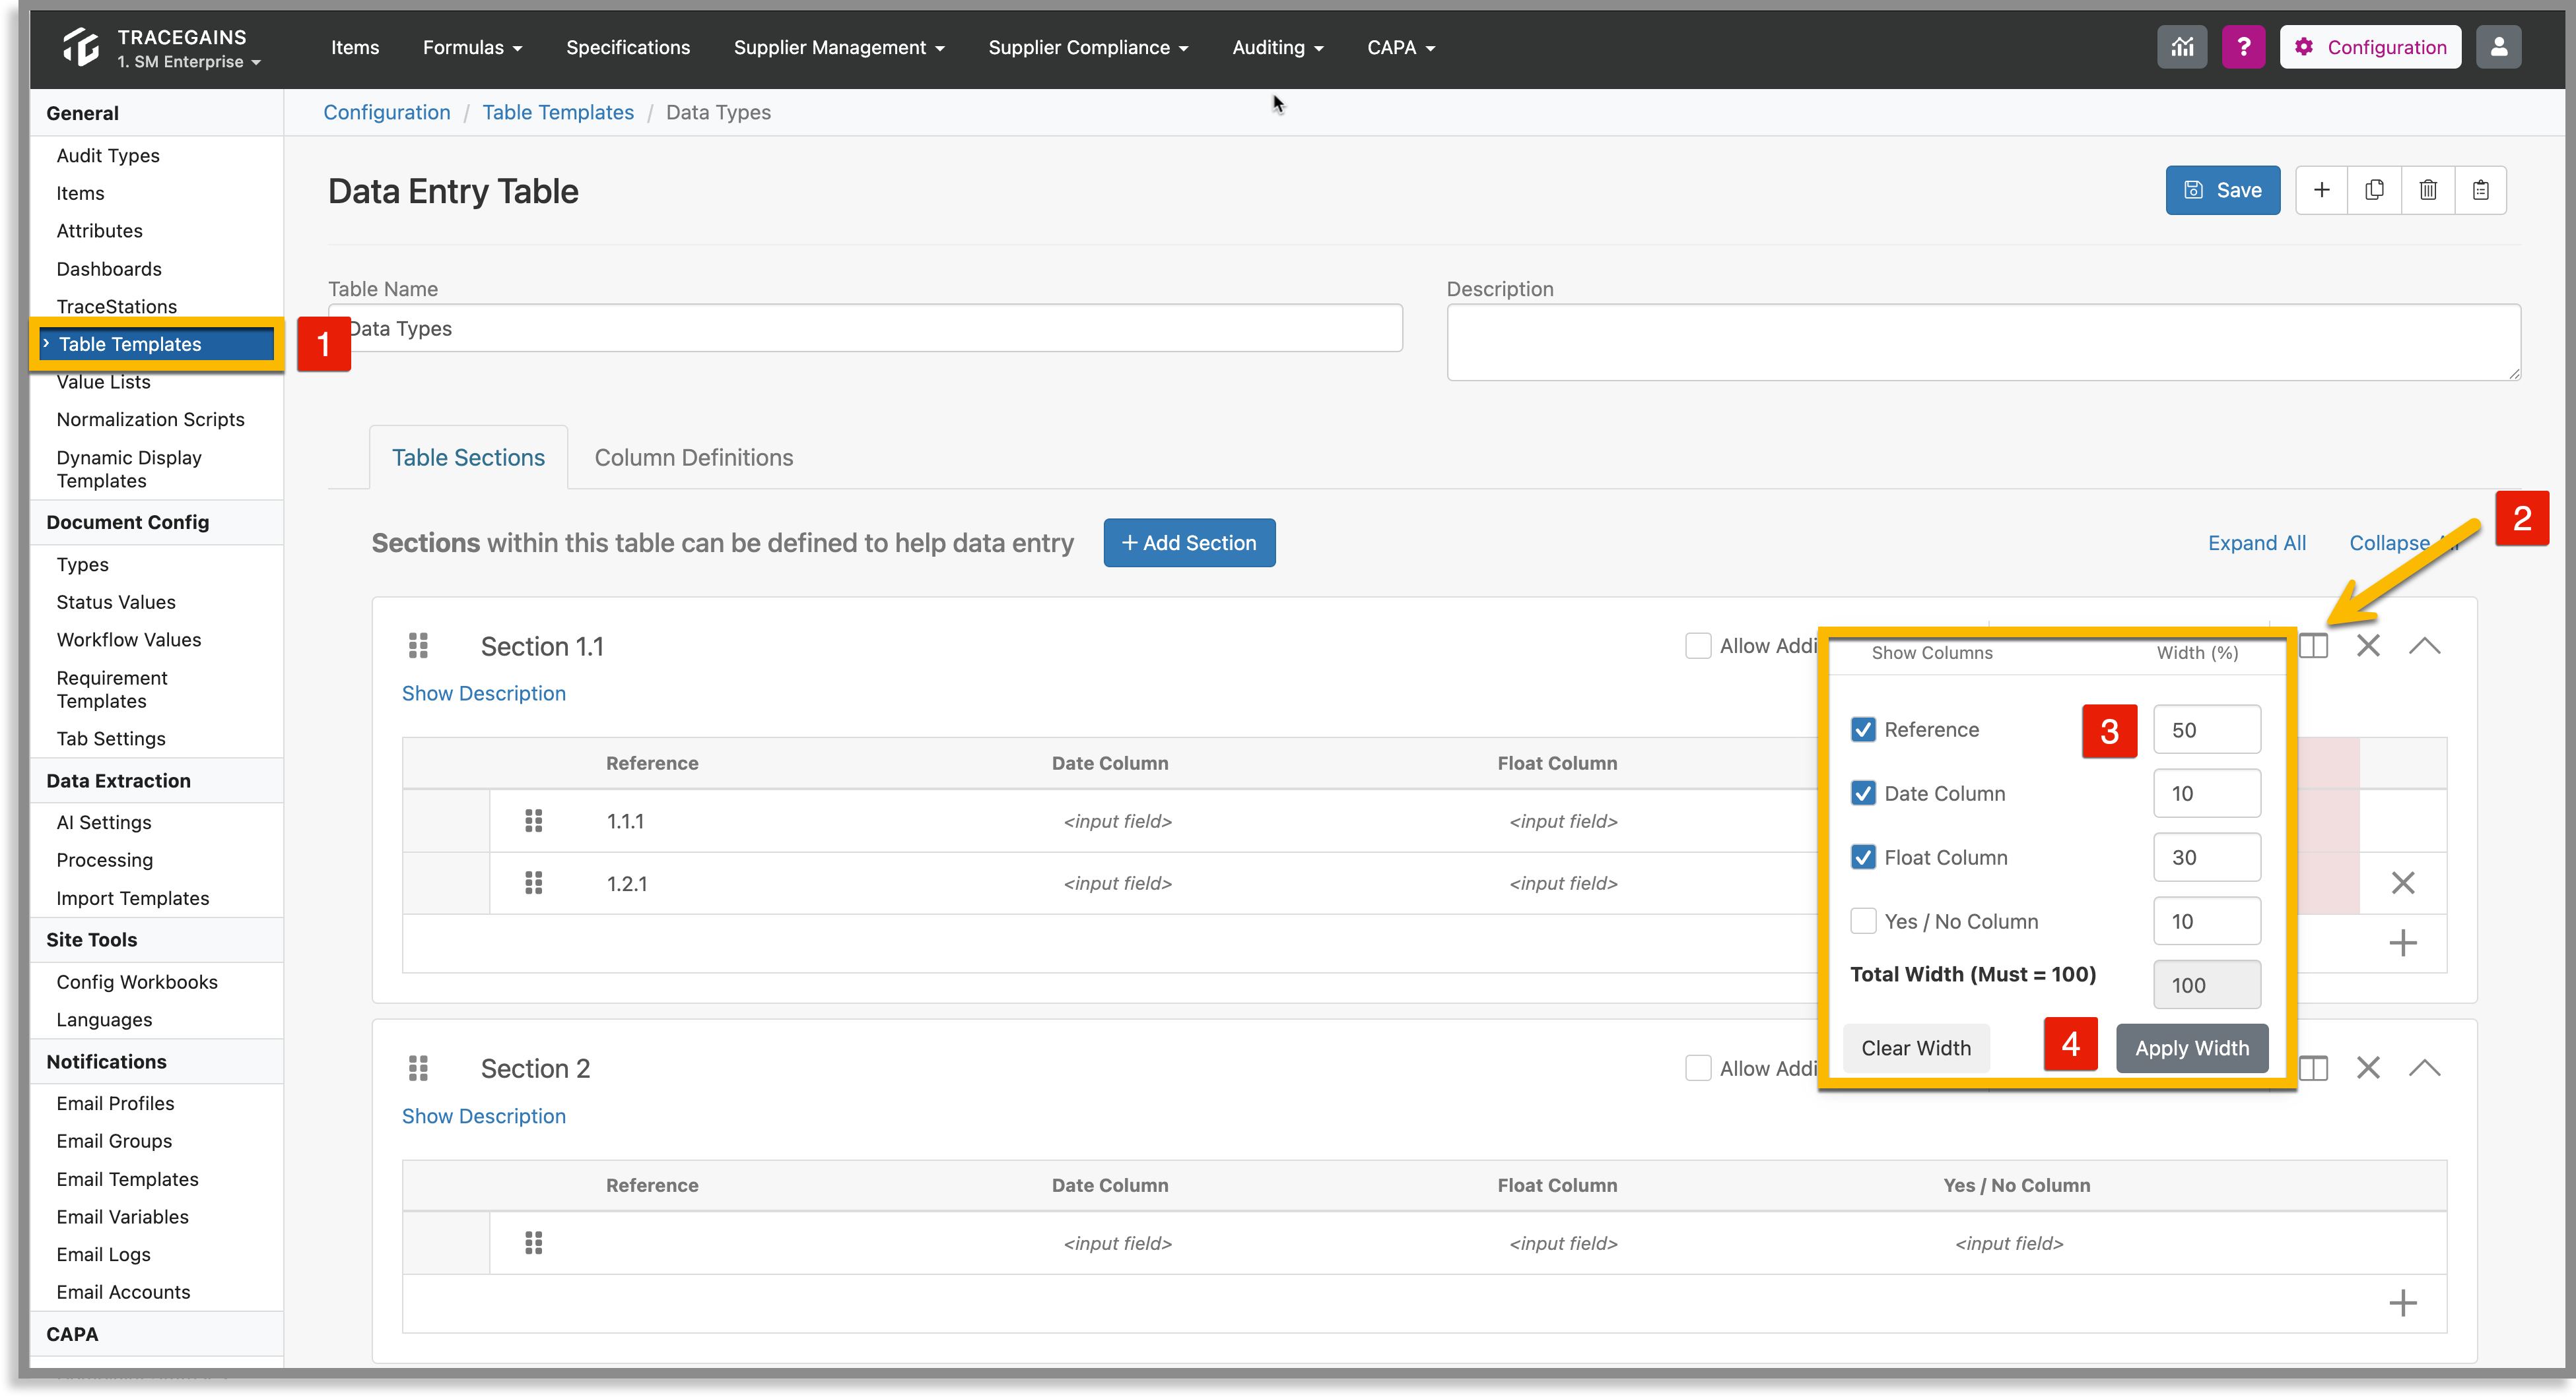Click Show Description under Section 2
Image resolution: width=2576 pixels, height=1397 pixels.
point(484,1116)
